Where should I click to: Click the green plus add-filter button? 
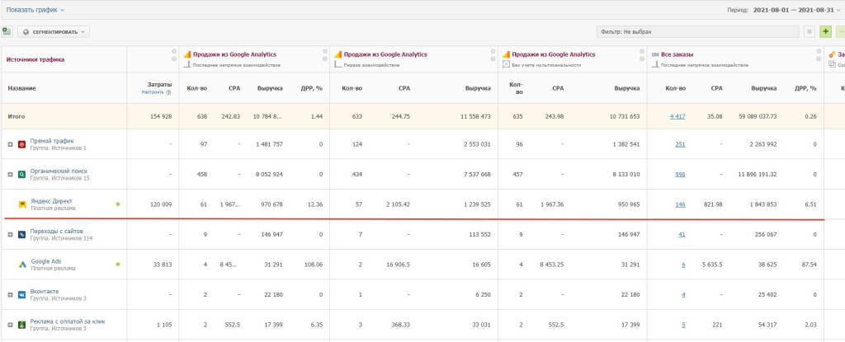coord(826,31)
